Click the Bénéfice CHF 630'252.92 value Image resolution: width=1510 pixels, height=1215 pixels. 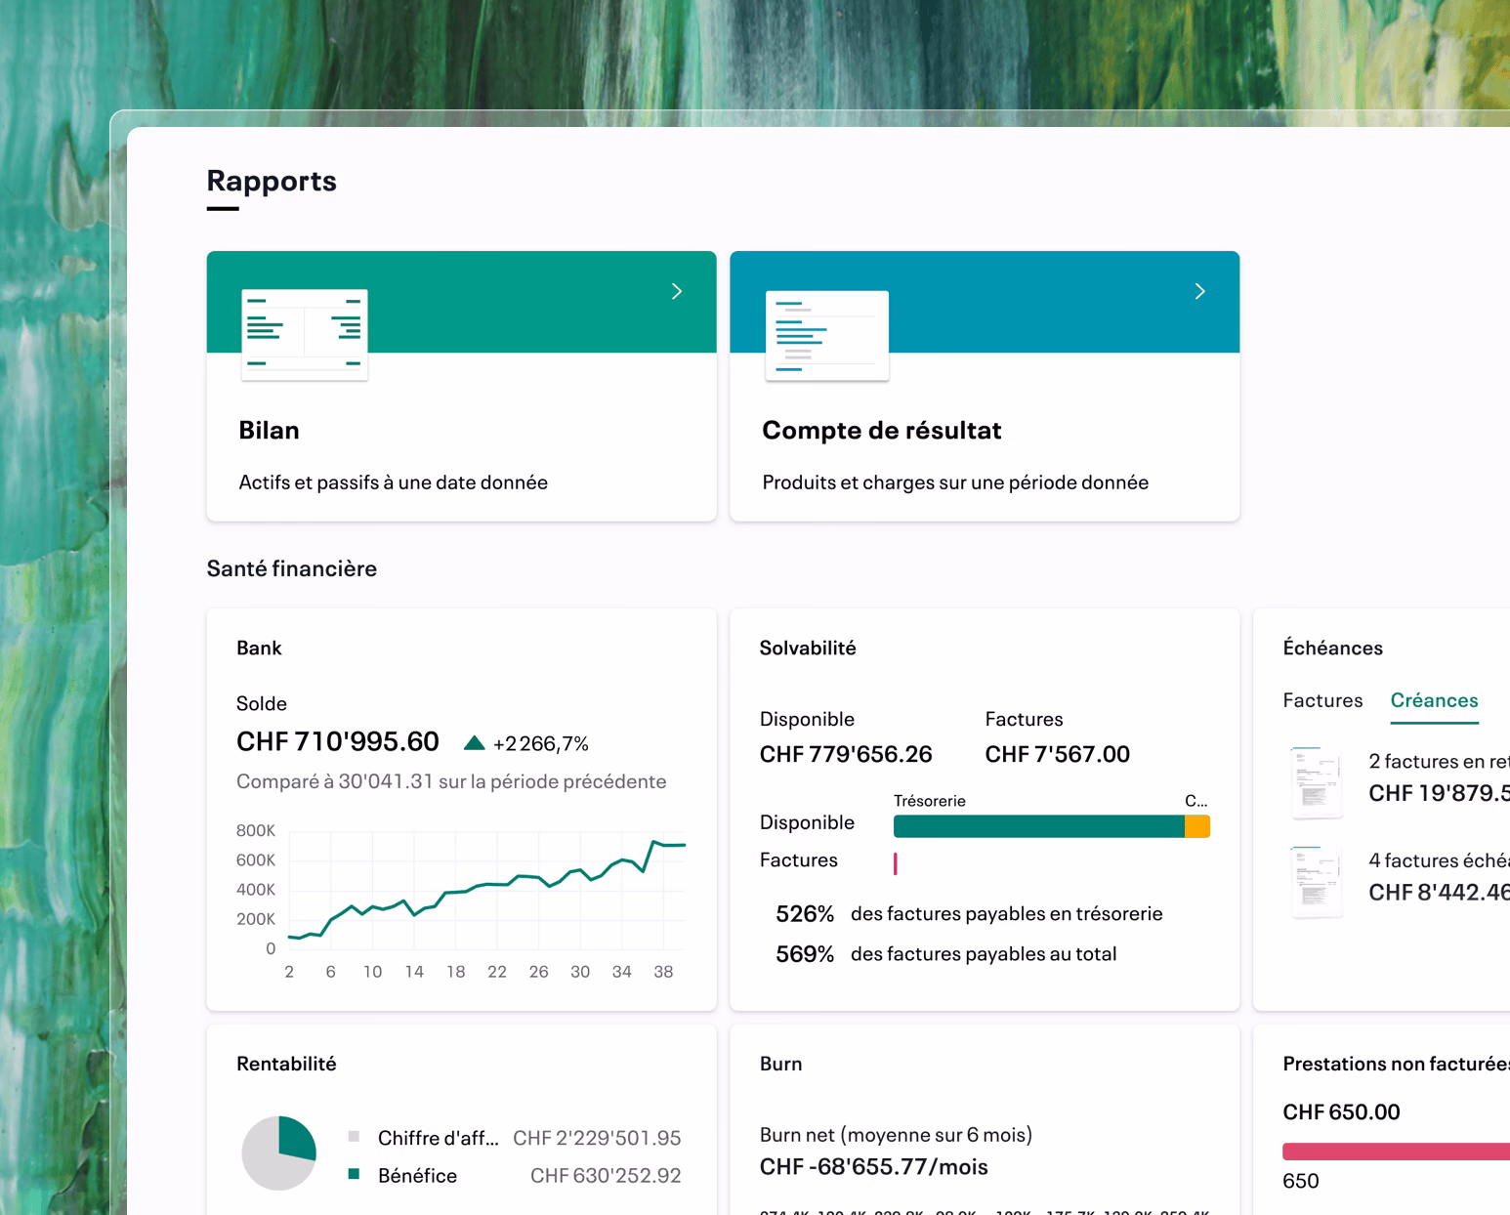606,1176
